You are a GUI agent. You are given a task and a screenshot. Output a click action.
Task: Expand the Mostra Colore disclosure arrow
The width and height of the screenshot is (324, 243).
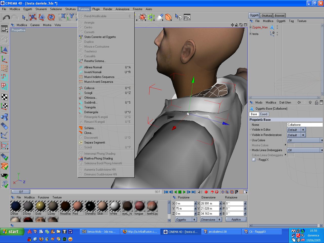click(286, 145)
